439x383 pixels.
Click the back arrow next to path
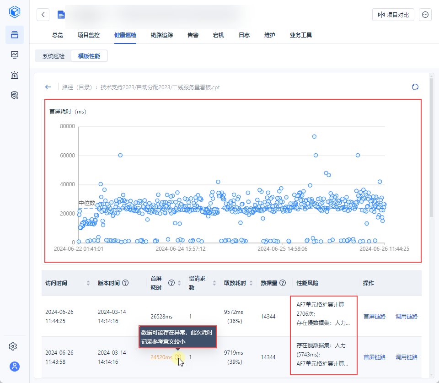[48, 87]
